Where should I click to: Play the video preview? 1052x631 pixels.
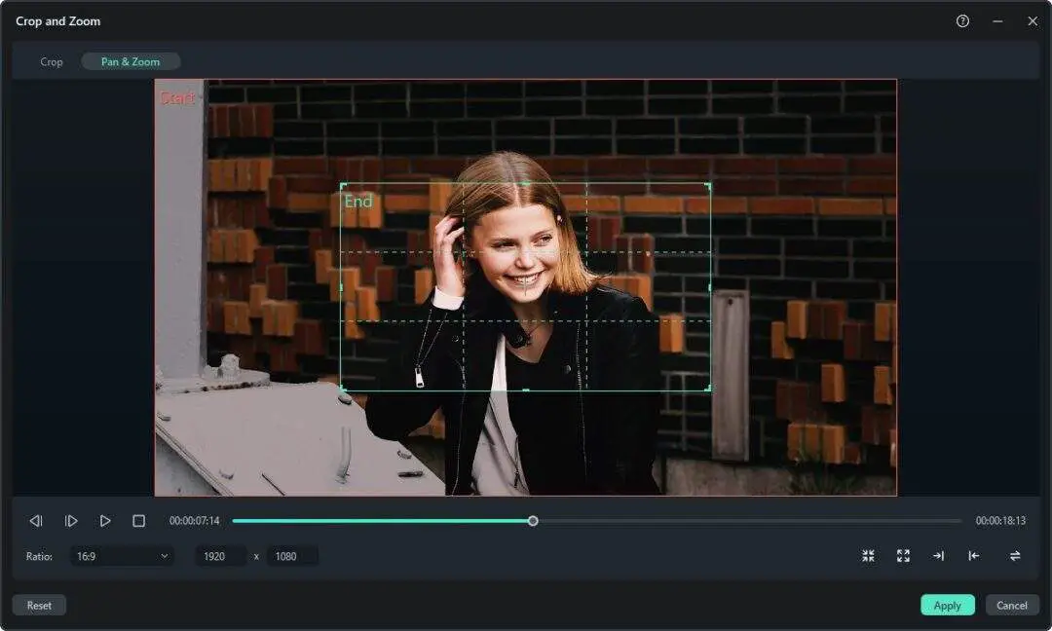105,520
